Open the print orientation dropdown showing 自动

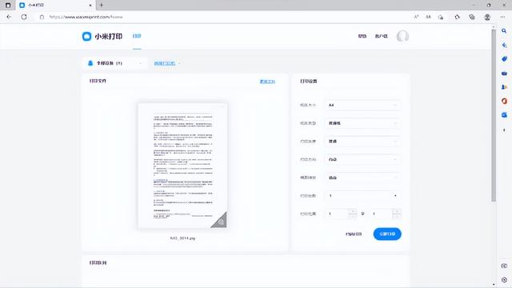(x=362, y=159)
